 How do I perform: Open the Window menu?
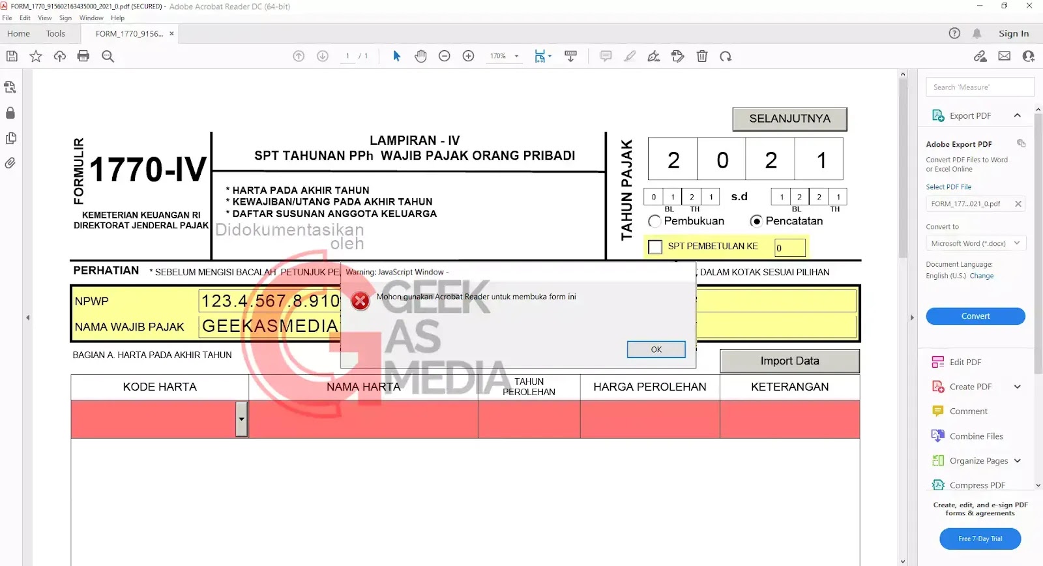point(91,18)
